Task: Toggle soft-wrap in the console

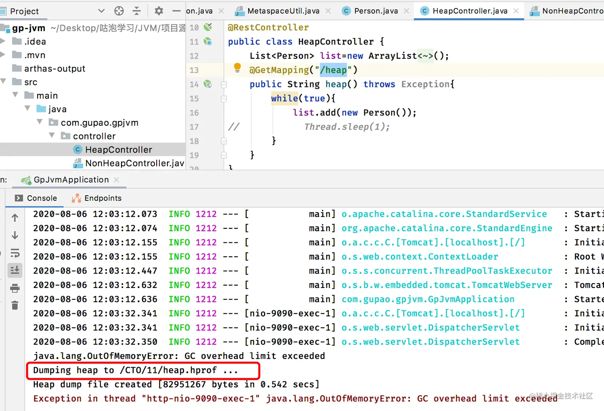Action: coord(15,253)
